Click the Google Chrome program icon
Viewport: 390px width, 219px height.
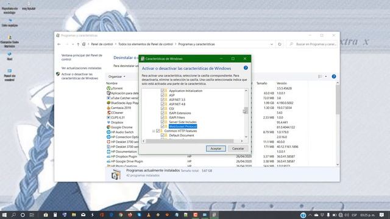click(x=108, y=127)
